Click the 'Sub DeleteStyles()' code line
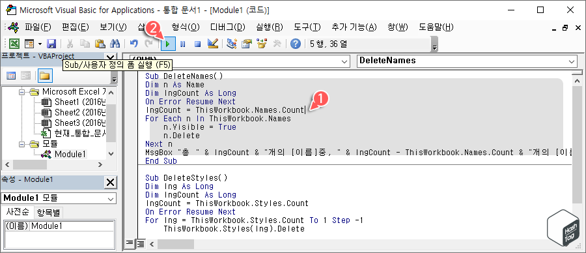The image size is (586, 253). [186, 177]
